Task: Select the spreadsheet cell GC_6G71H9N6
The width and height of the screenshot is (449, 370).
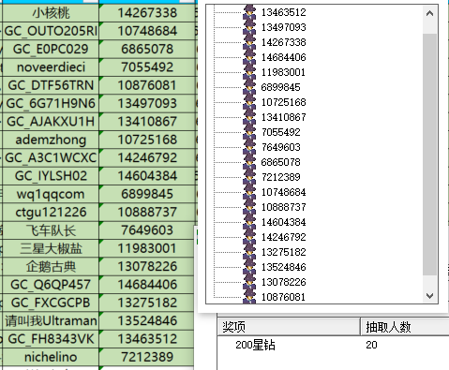Action: point(51,103)
